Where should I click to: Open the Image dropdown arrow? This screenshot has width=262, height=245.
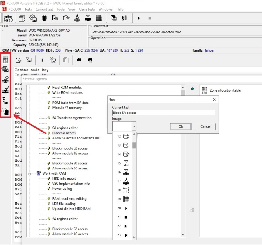pyautogui.click(x=134, y=126)
